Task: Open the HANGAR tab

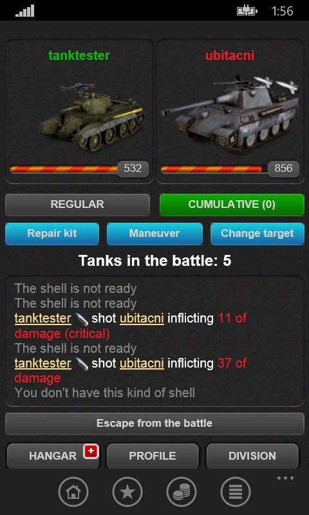Action: (53, 456)
